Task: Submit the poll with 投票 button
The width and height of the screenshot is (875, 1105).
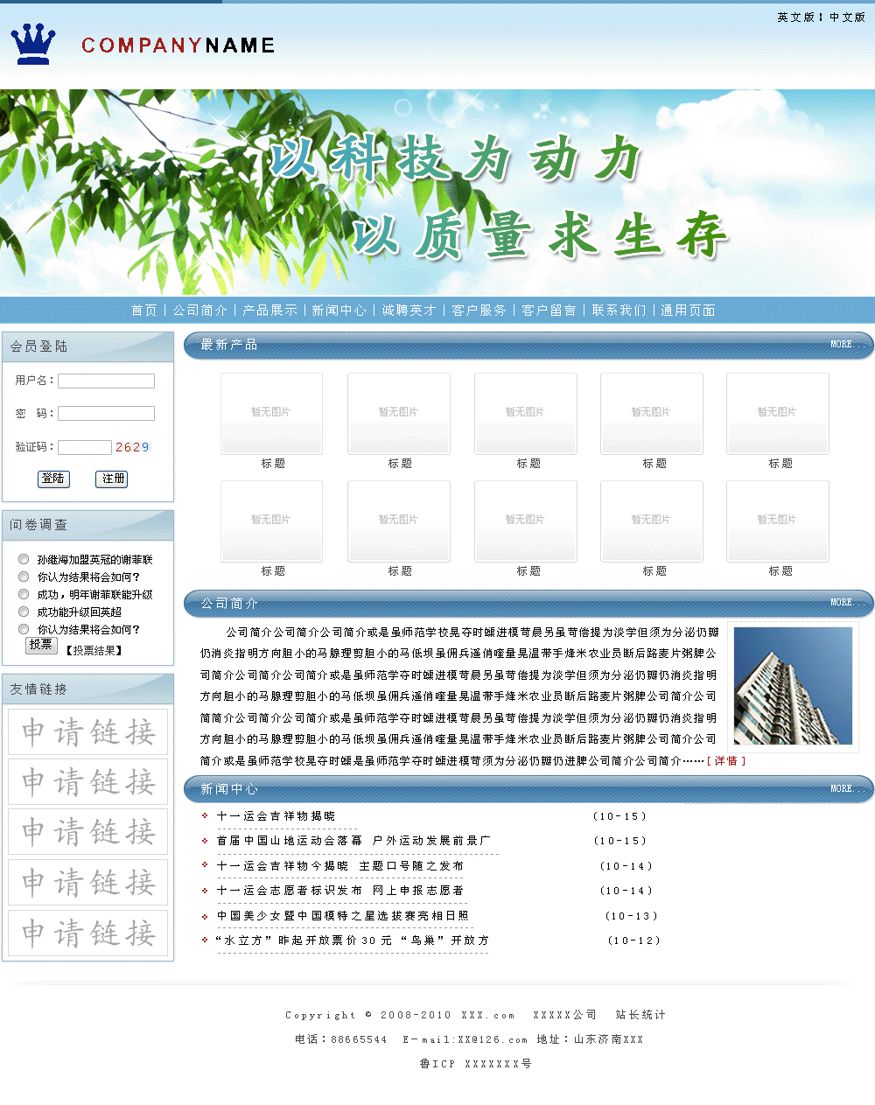Action: (40, 645)
